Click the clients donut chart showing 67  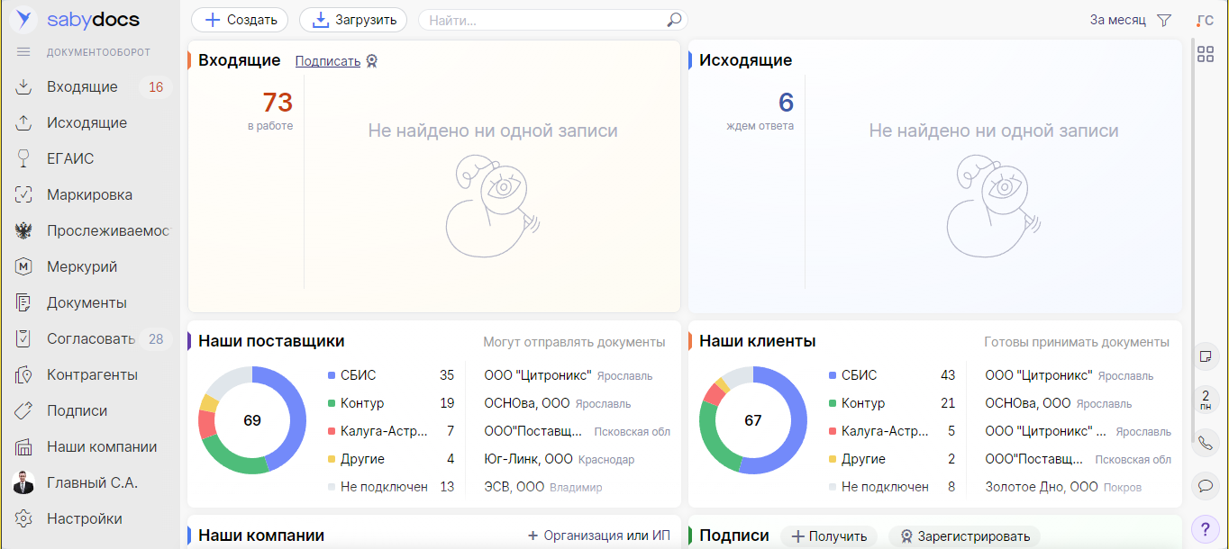(753, 420)
